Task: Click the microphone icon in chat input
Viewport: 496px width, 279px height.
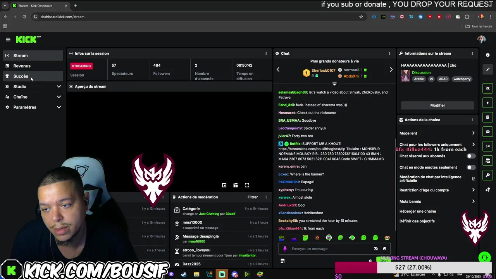Action: click(285, 249)
